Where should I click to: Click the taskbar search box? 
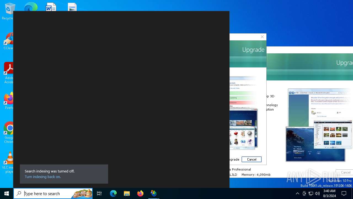(53, 193)
